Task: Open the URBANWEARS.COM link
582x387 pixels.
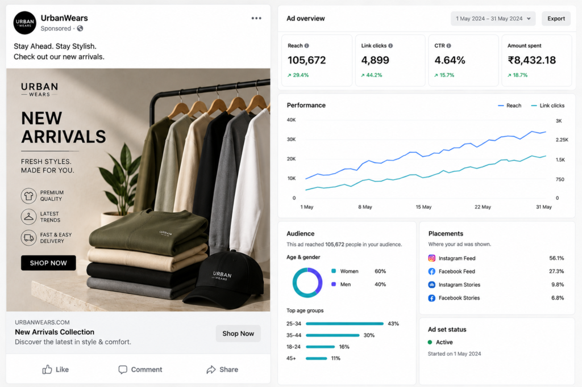Action: tap(42, 322)
